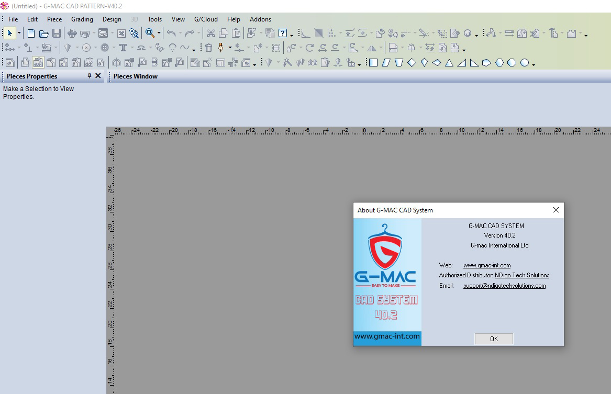The height and width of the screenshot is (394, 611).
Task: Open the Grading menu
Action: point(82,19)
